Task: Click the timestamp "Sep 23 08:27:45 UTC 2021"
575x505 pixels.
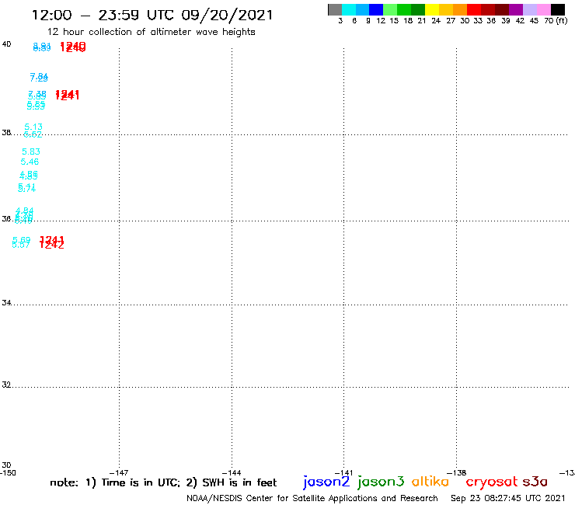Action: [x=508, y=498]
